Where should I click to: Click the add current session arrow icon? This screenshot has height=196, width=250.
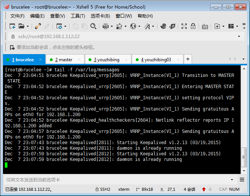[12, 47]
